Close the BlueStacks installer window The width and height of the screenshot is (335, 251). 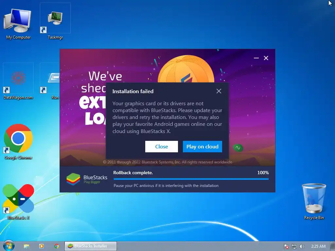click(x=266, y=58)
